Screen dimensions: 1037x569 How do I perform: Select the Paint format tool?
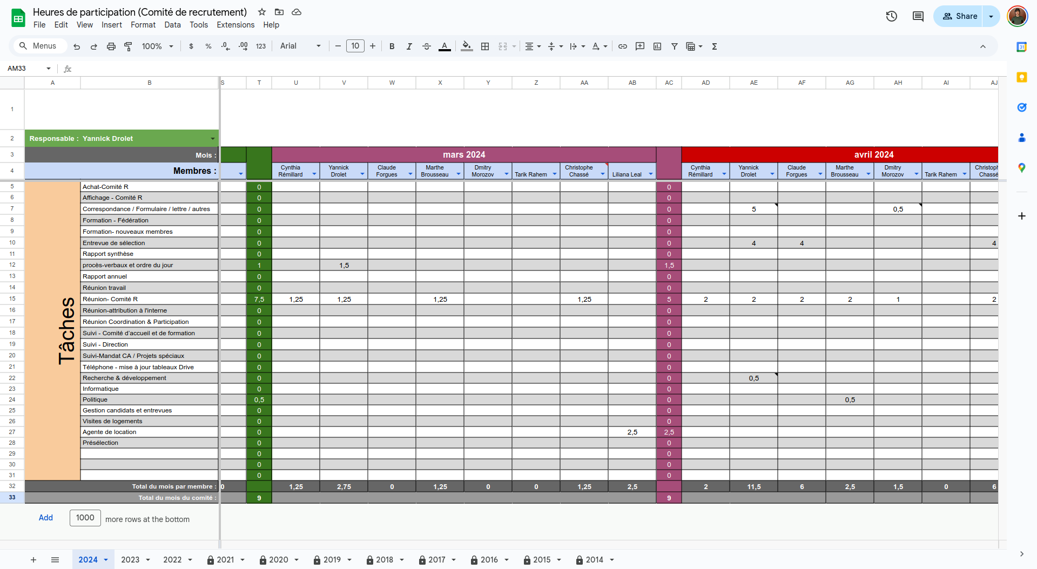(128, 46)
